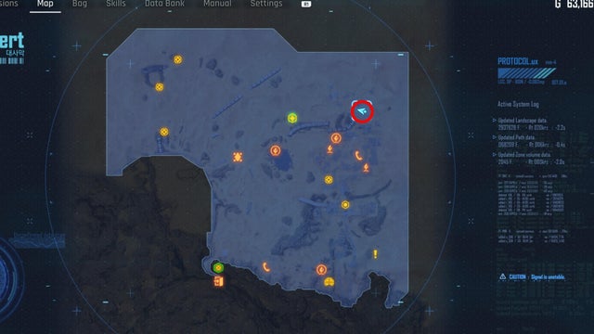This screenshot has width=594, height=334.
Task: Select the orange campfire icon next to the phone marker
Action: [366, 168]
